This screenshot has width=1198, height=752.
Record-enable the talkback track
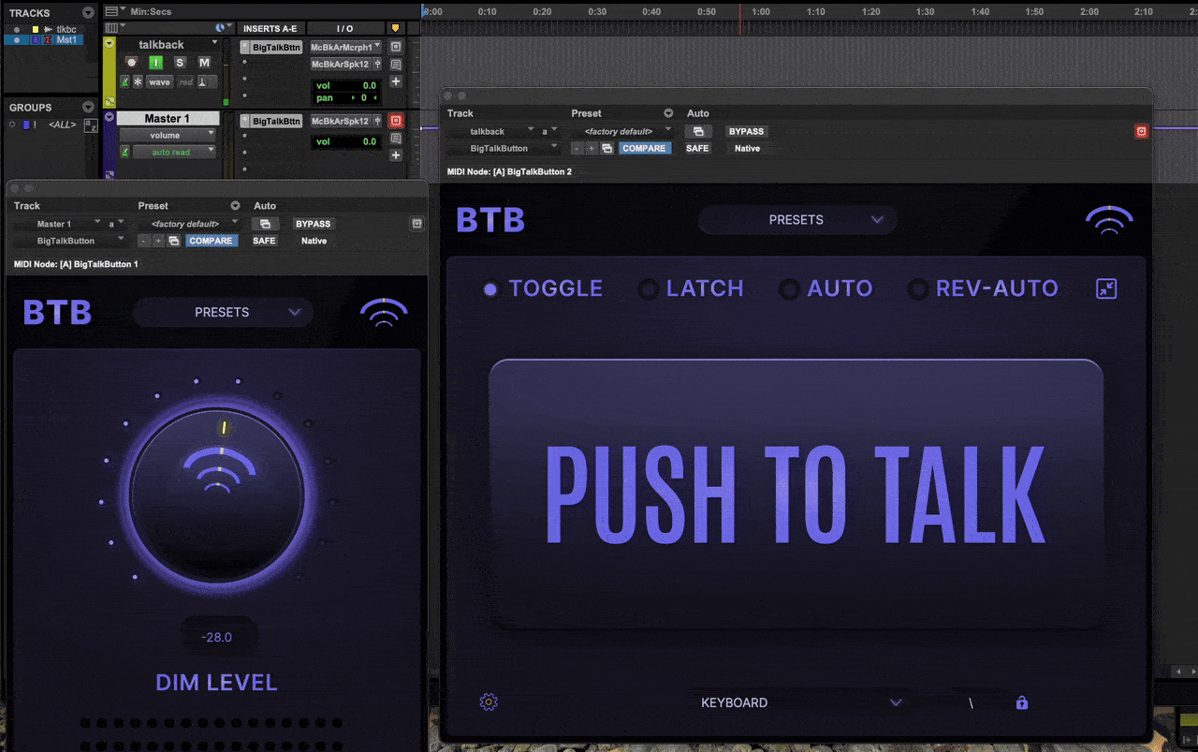coord(132,63)
